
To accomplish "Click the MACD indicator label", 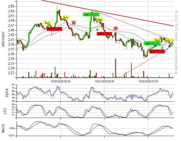I will (x=4, y=128).
